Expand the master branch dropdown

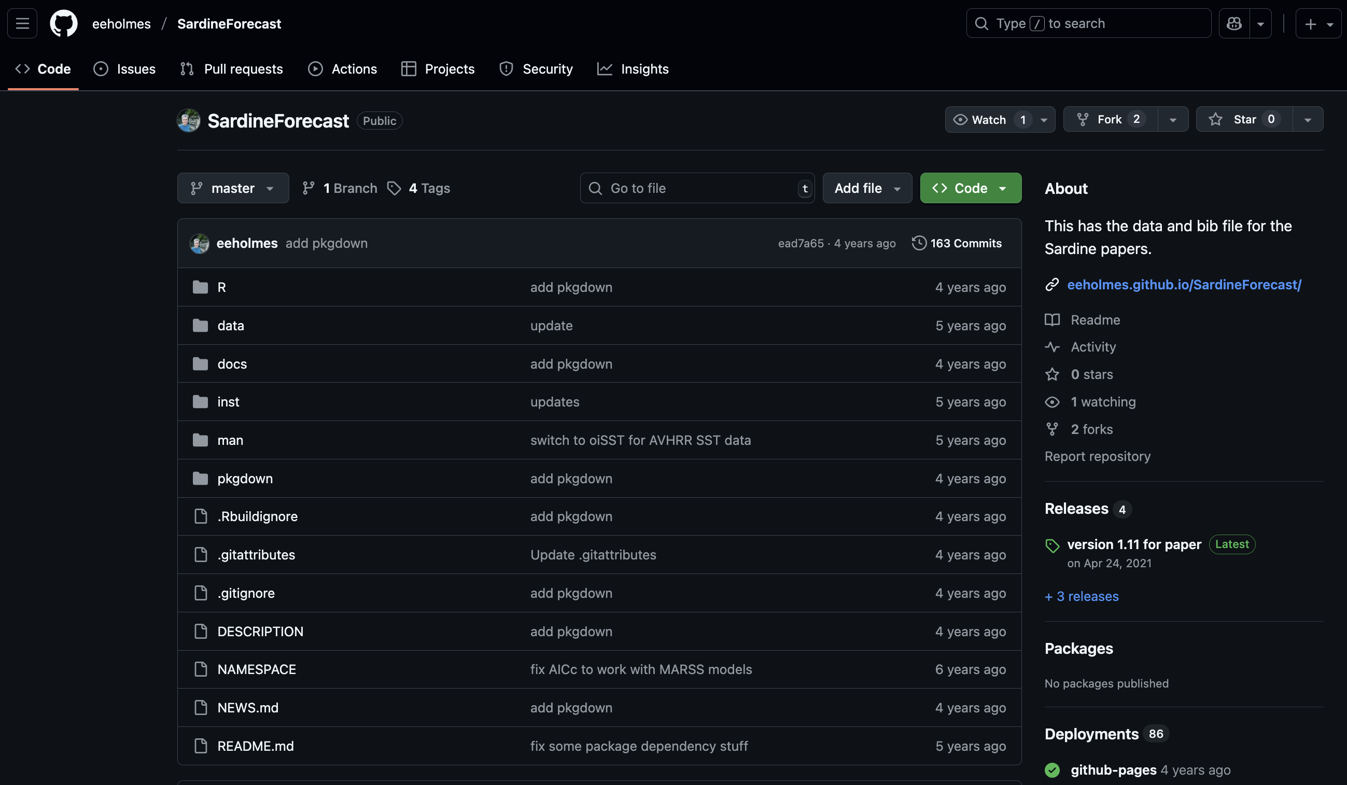pyautogui.click(x=233, y=188)
